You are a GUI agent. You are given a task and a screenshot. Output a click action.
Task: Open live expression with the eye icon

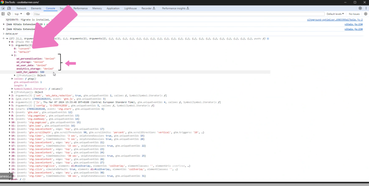[x=28, y=14]
